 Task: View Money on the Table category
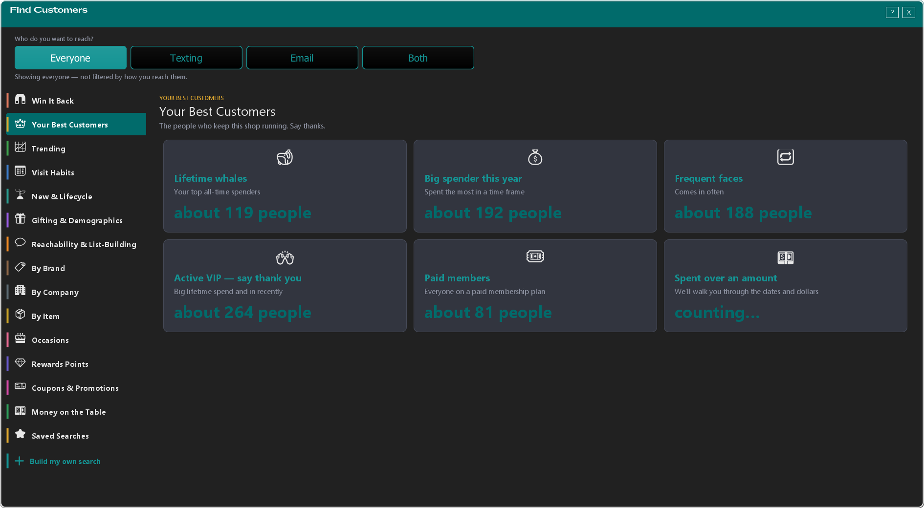click(x=76, y=411)
